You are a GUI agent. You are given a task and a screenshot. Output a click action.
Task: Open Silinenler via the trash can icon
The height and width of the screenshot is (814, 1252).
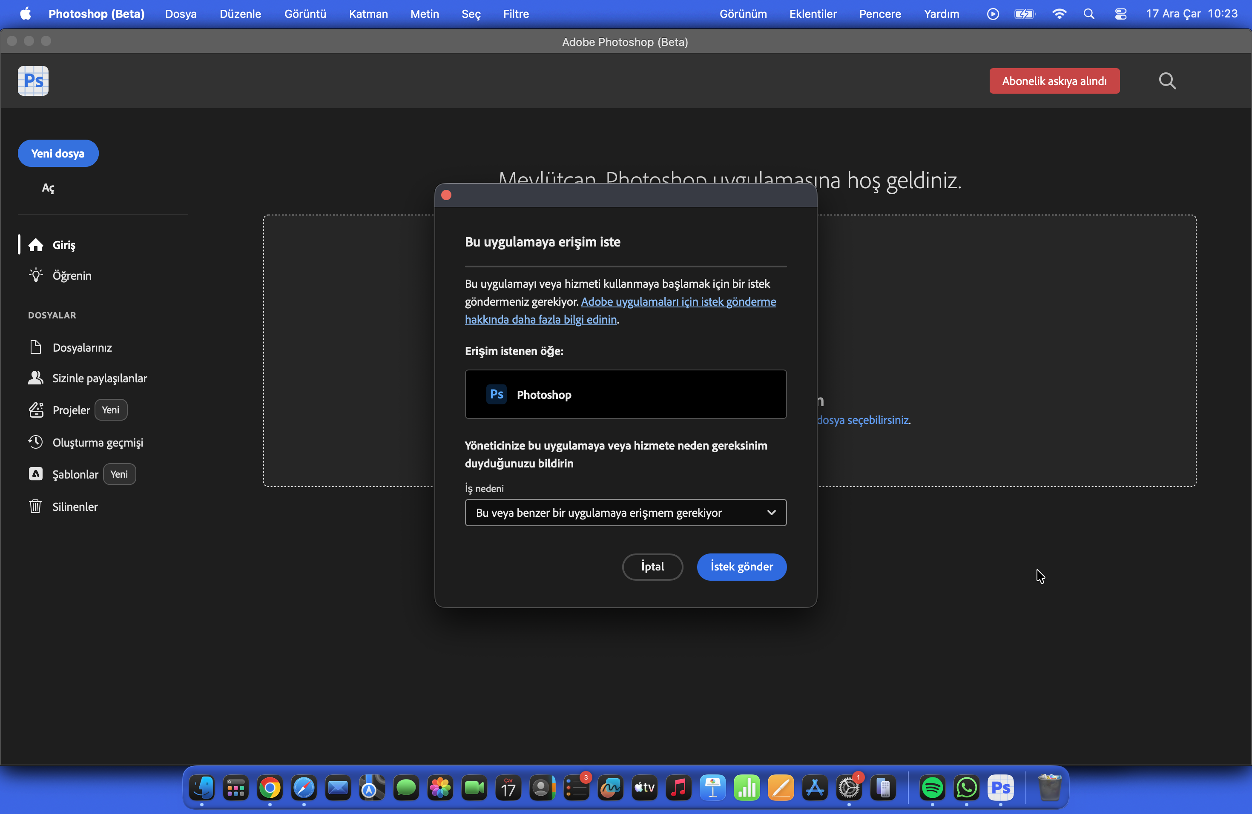36,506
